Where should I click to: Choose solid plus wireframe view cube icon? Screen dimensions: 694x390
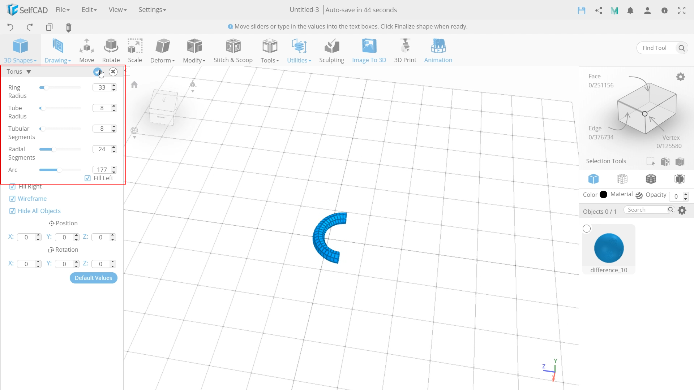[x=651, y=179]
